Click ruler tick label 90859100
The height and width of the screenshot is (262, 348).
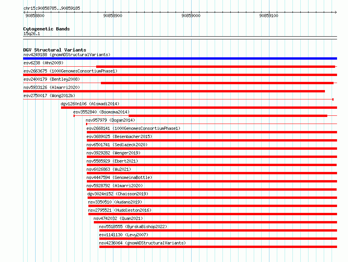pos(269,16)
